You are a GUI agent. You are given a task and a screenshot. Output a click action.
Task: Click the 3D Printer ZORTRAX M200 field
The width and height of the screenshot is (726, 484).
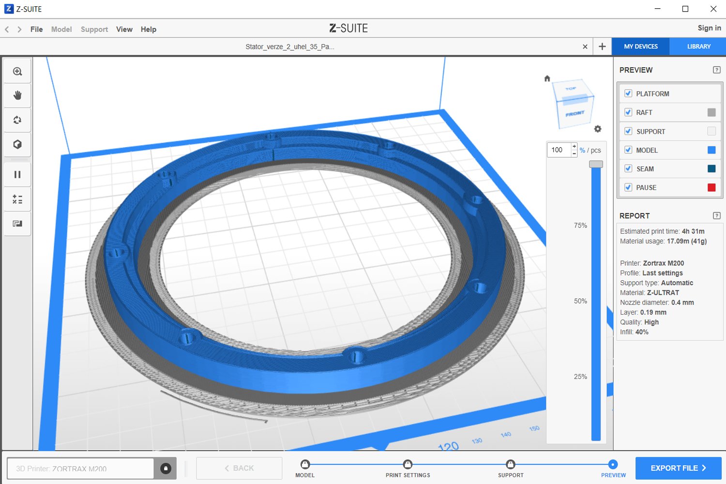[x=80, y=469]
